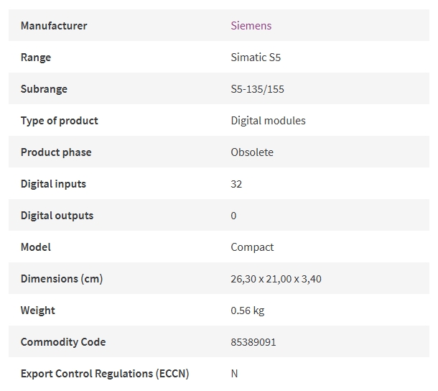Image resolution: width=438 pixels, height=391 pixels.
Task: Click the Dimensions (cm) label
Action: click(62, 279)
